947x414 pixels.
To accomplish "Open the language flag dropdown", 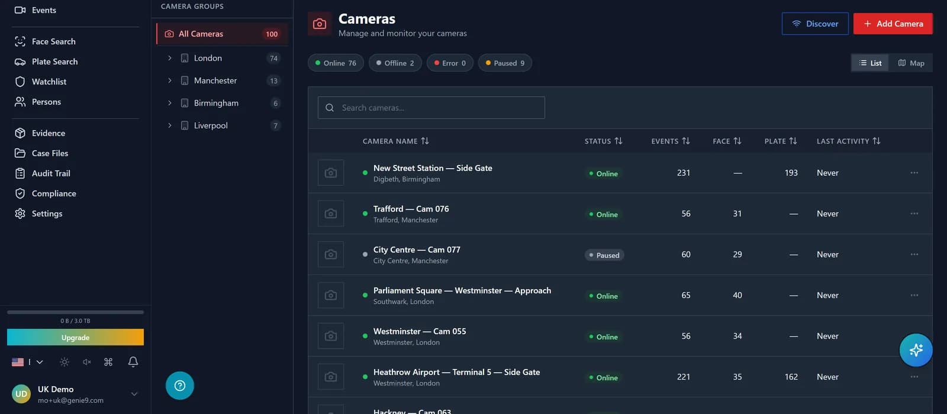I will 27,362.
